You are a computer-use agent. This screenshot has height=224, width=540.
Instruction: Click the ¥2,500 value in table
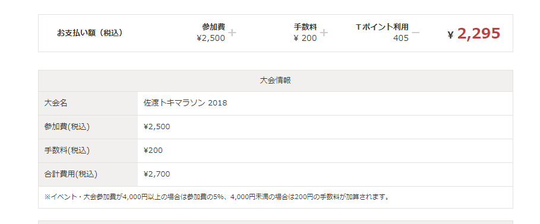pyautogui.click(x=157, y=127)
